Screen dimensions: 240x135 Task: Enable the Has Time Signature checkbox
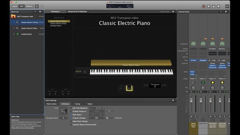(x=71, y=108)
